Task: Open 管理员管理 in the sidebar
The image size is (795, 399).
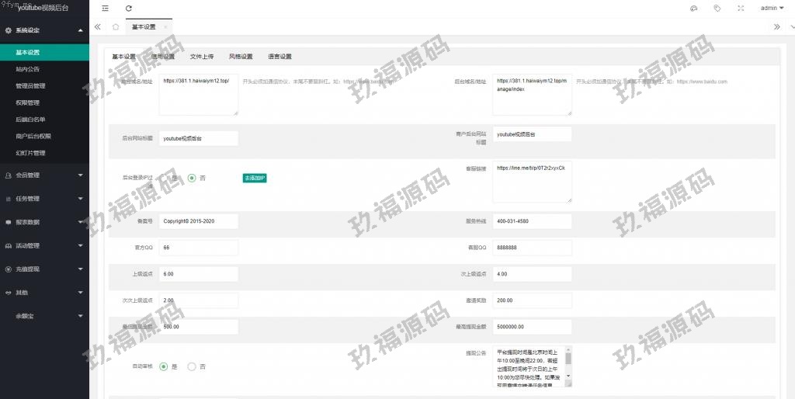Action: tap(31, 86)
